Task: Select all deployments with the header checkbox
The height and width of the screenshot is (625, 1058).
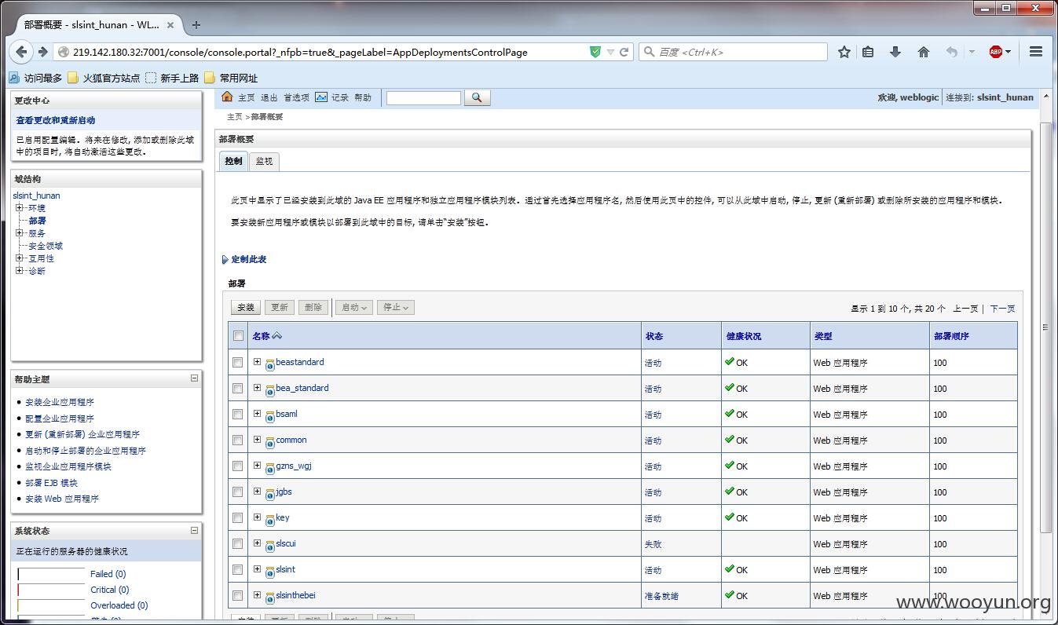Action: point(239,336)
